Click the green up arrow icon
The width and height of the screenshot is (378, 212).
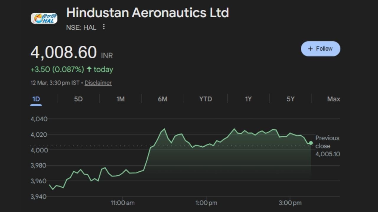tap(89, 69)
